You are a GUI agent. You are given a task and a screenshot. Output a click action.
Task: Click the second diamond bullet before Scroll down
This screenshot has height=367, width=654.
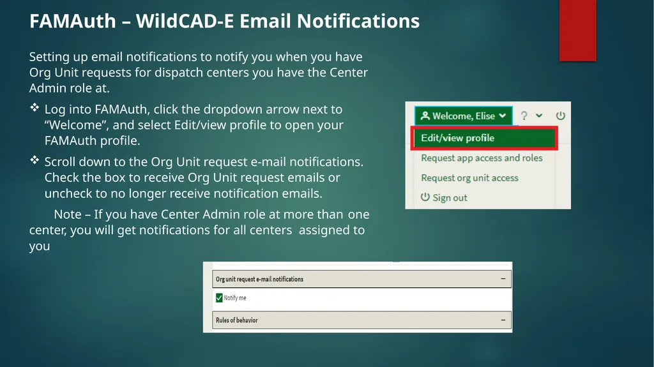(34, 160)
